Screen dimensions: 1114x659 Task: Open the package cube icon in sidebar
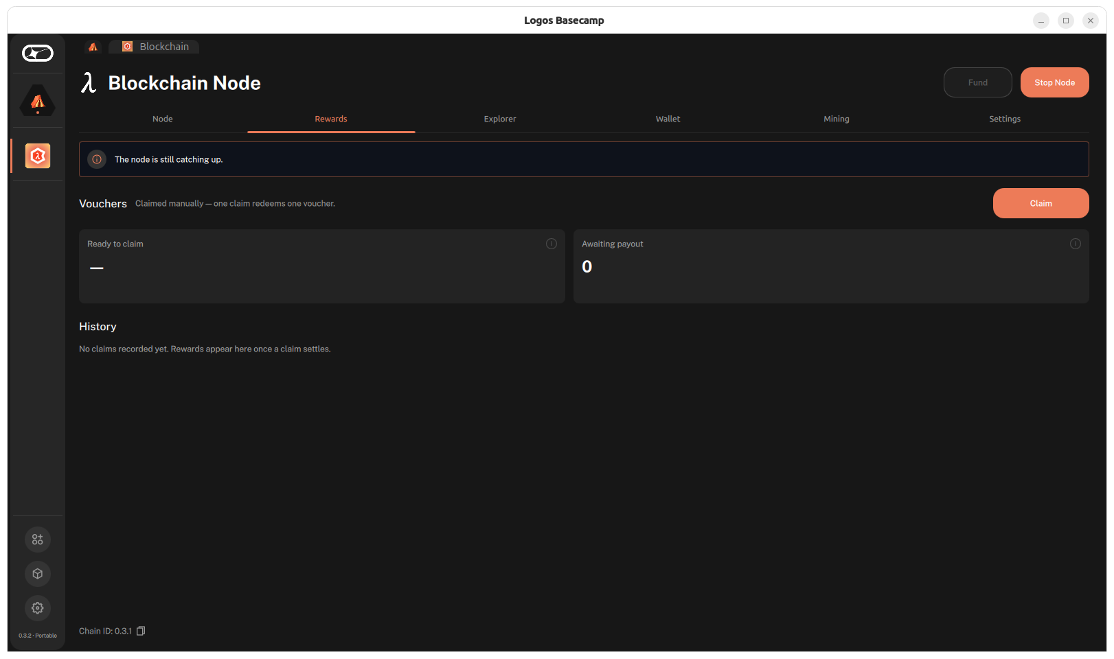38,574
